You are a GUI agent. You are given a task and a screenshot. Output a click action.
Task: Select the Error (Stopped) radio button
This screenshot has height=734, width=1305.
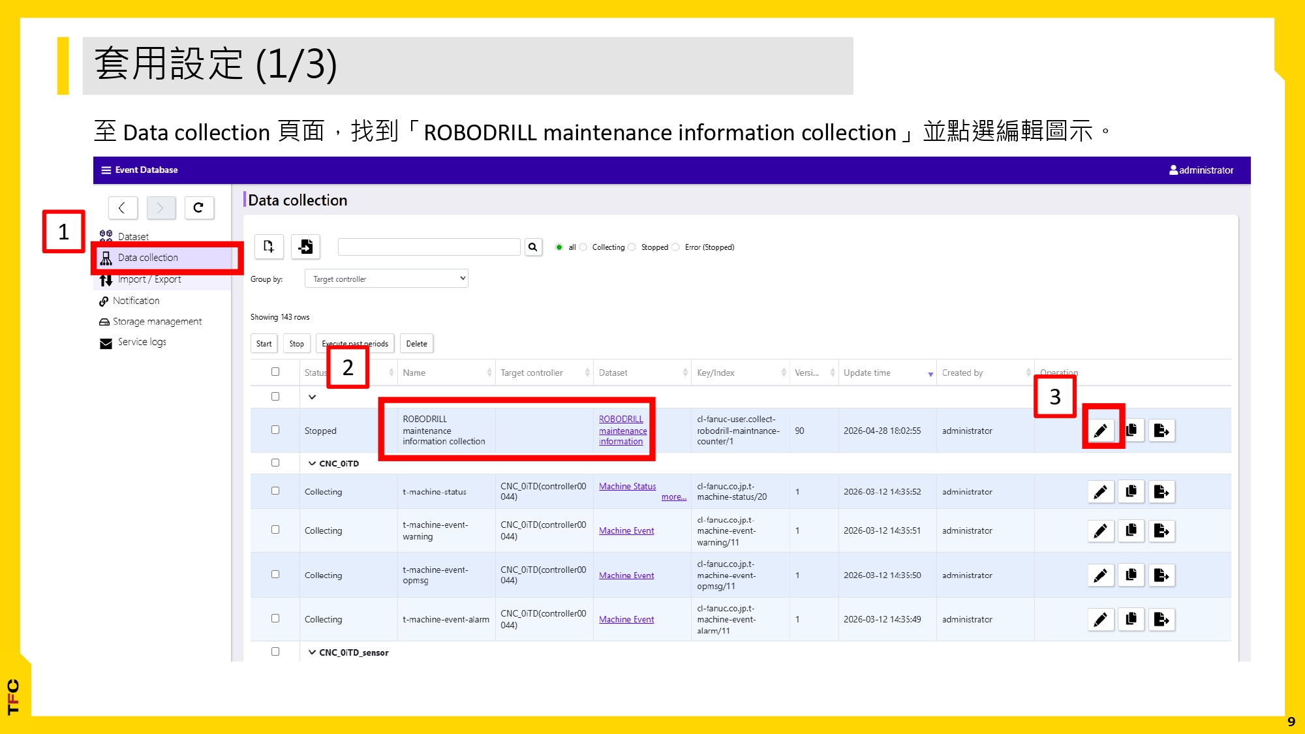(x=676, y=247)
